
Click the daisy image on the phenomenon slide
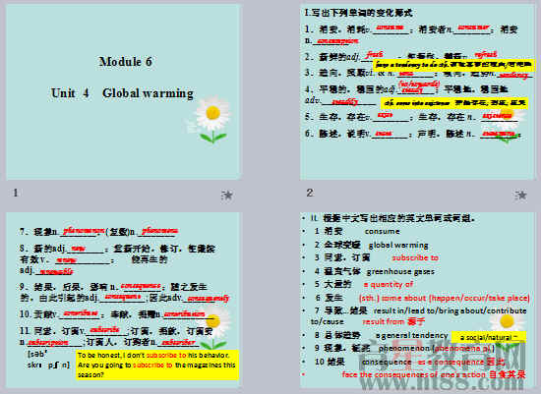pyautogui.click(x=213, y=327)
